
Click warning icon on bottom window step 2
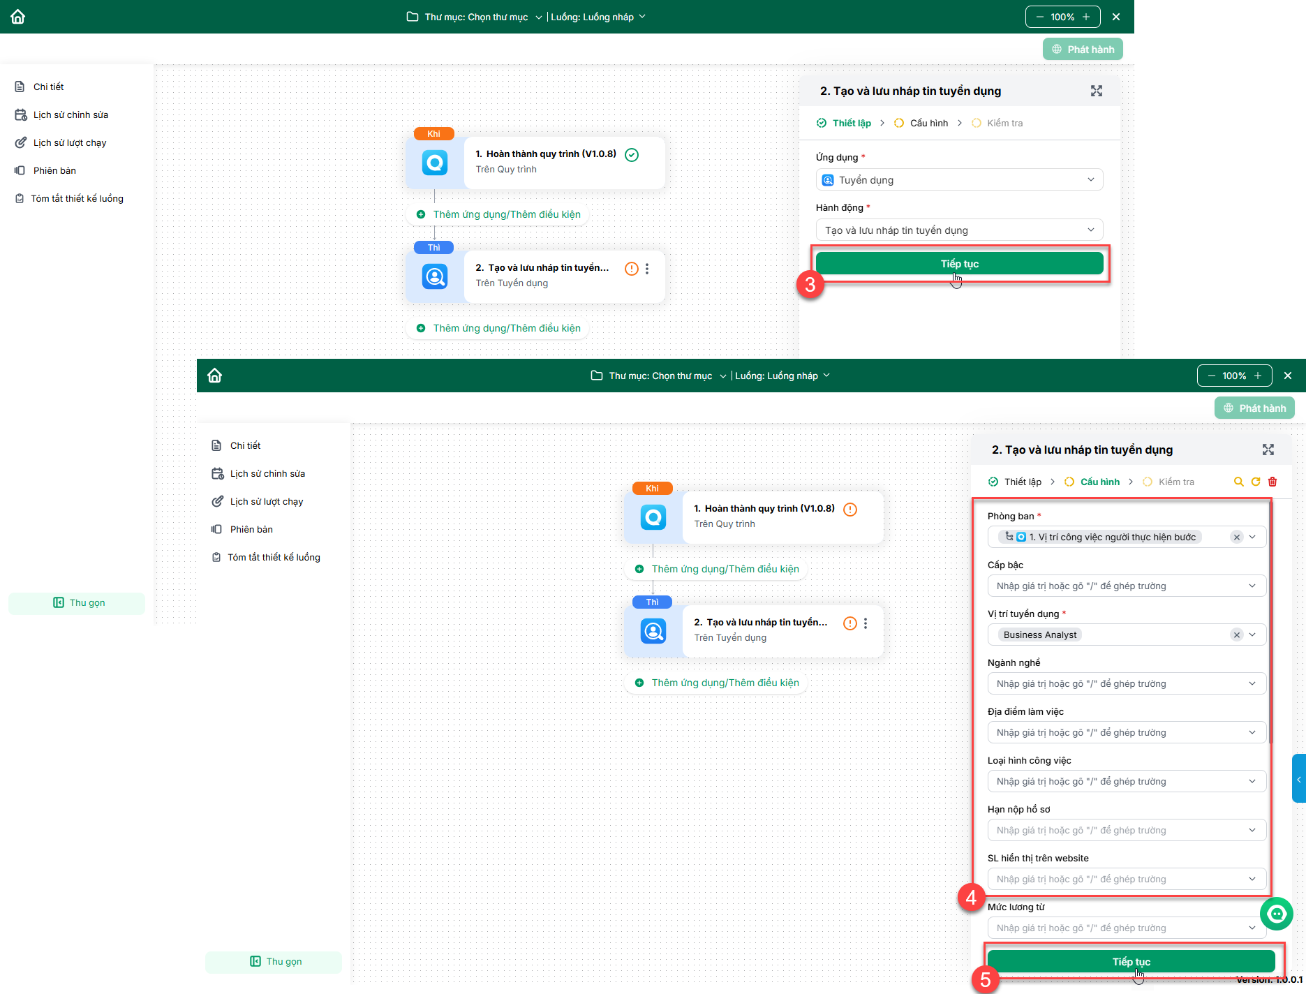tap(850, 623)
